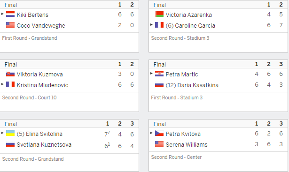Click the Russian flag beside Svetlana Kuznetsova
Screen dimensions: 289x172
point(10,144)
